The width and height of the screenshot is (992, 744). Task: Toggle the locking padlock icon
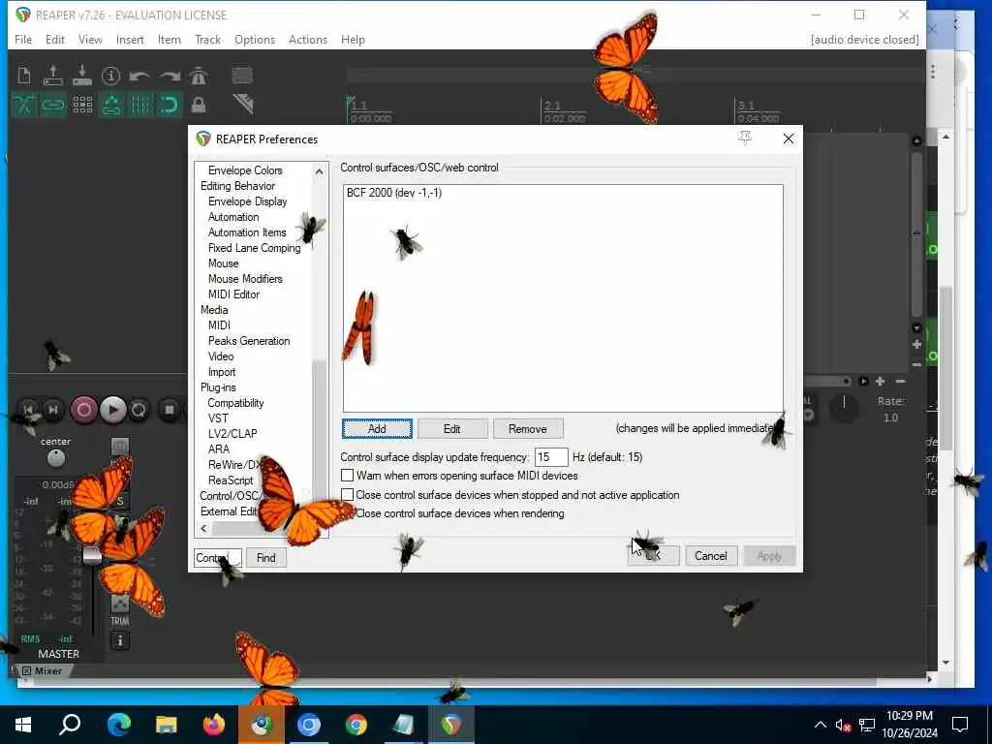pyautogui.click(x=198, y=105)
